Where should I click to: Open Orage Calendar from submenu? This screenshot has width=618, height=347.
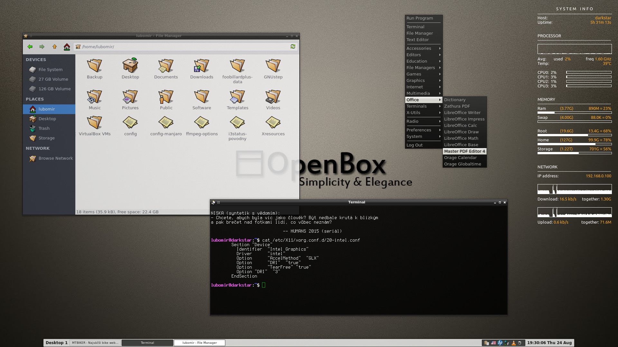click(464, 157)
